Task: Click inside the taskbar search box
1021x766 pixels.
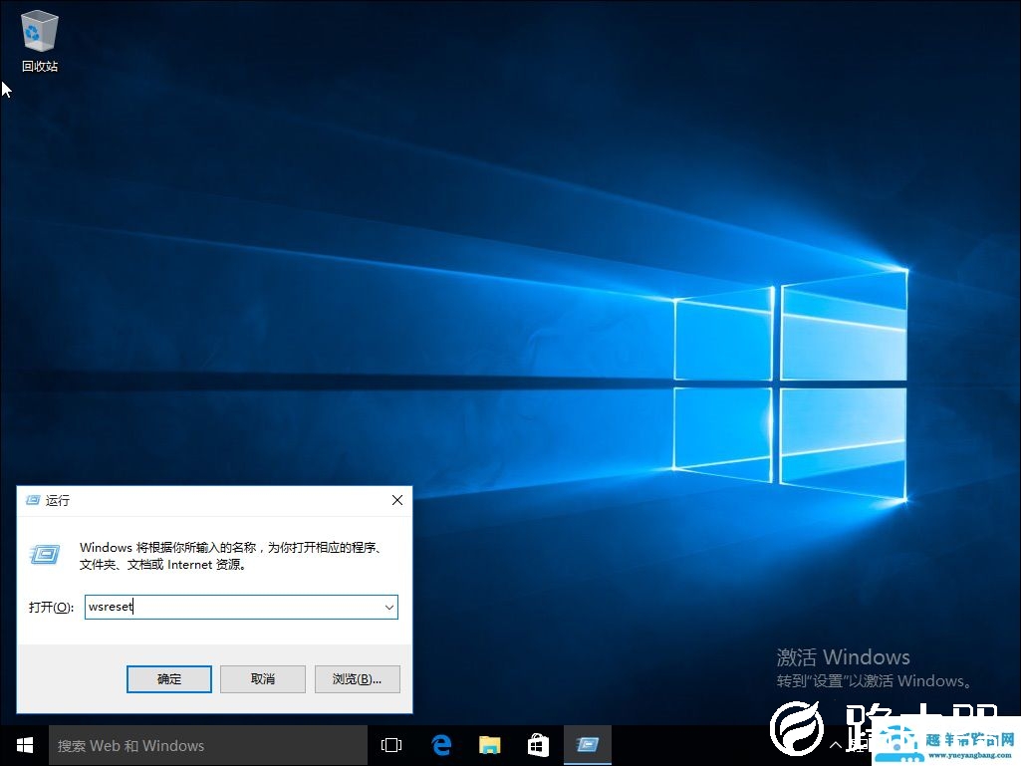Action: (208, 745)
